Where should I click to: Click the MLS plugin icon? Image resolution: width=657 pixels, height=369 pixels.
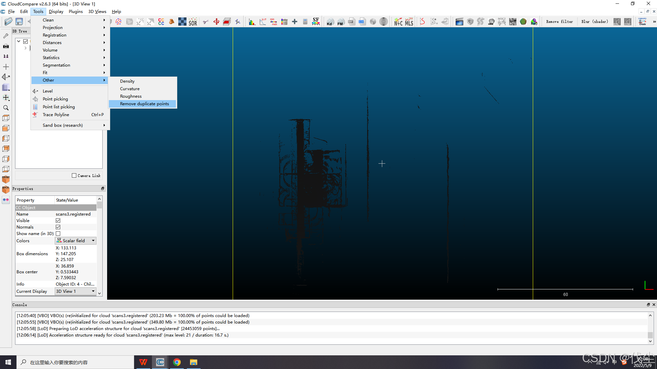coord(409,22)
